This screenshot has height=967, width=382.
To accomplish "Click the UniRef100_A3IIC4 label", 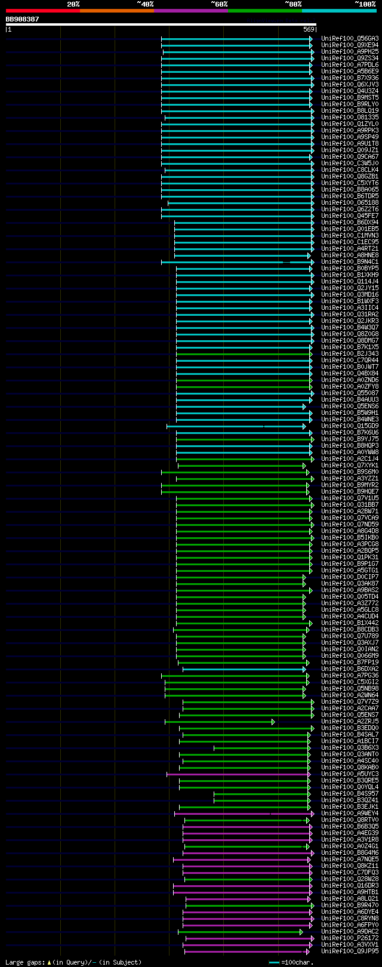I will [x=350, y=307].
